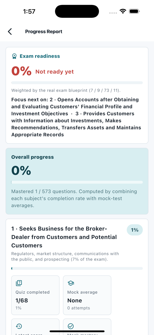Tap the Focus next on recommendation text
This screenshot has height=335, width=154.
(x=76, y=117)
